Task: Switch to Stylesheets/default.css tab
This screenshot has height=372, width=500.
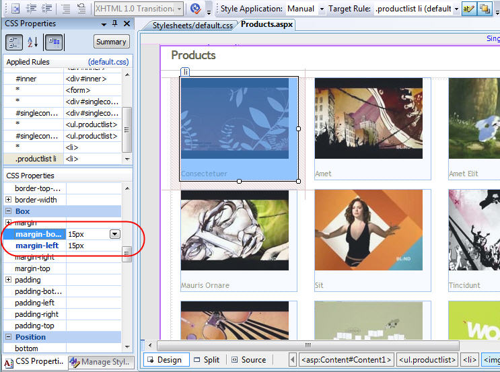Action: (x=192, y=26)
